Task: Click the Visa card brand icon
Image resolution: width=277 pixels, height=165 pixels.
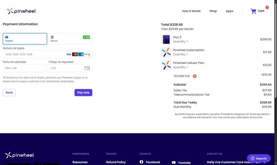Action: pos(69,54)
